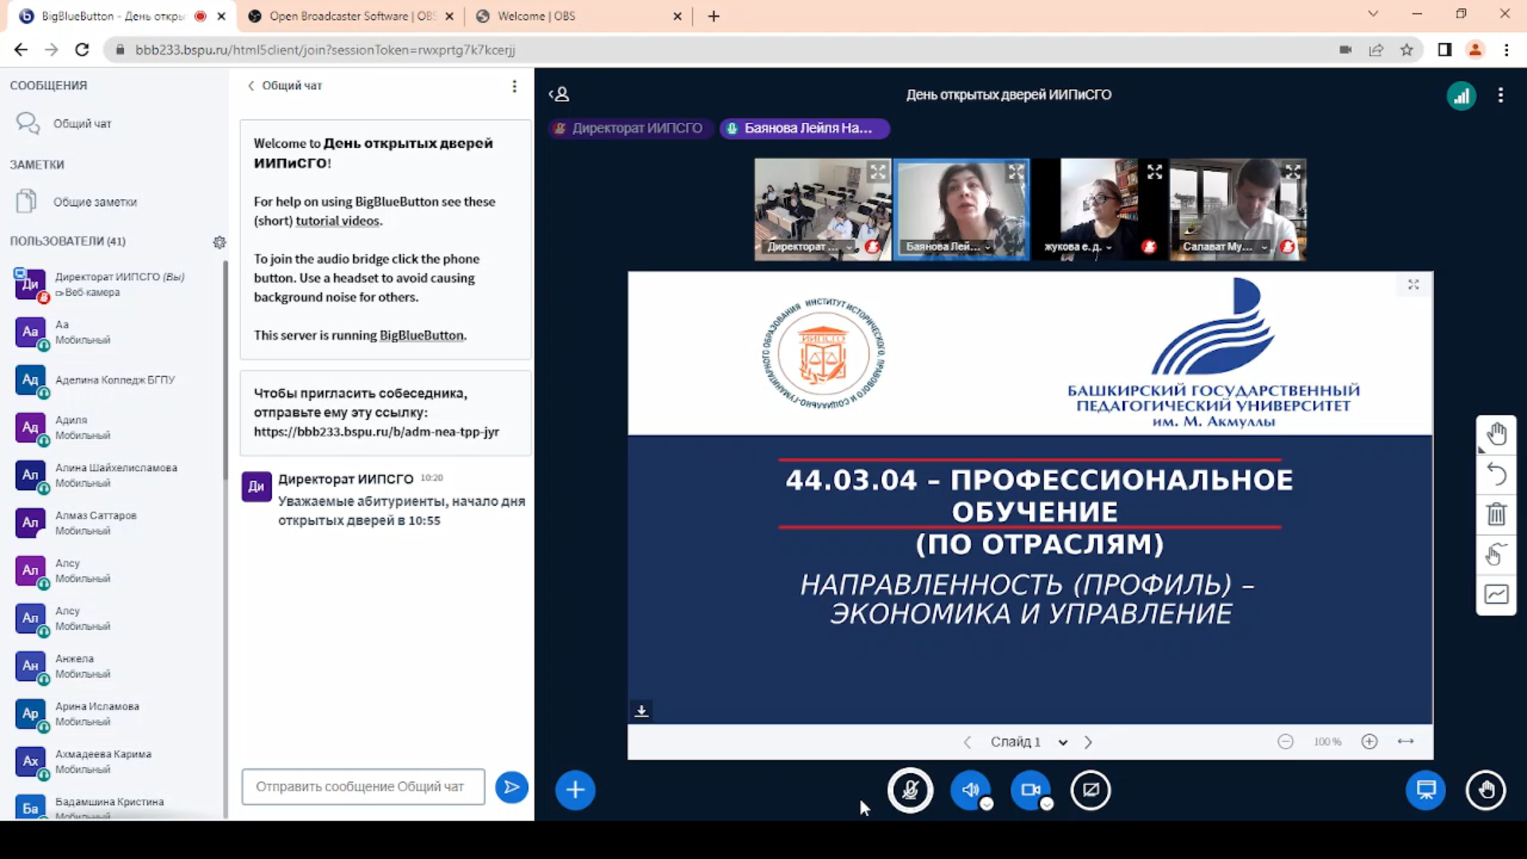
Task: Click the raise hand button
Action: click(1486, 790)
